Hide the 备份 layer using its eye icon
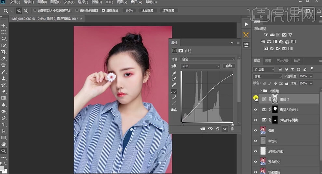The width and height of the screenshot is (322, 174). (x=255, y=131)
